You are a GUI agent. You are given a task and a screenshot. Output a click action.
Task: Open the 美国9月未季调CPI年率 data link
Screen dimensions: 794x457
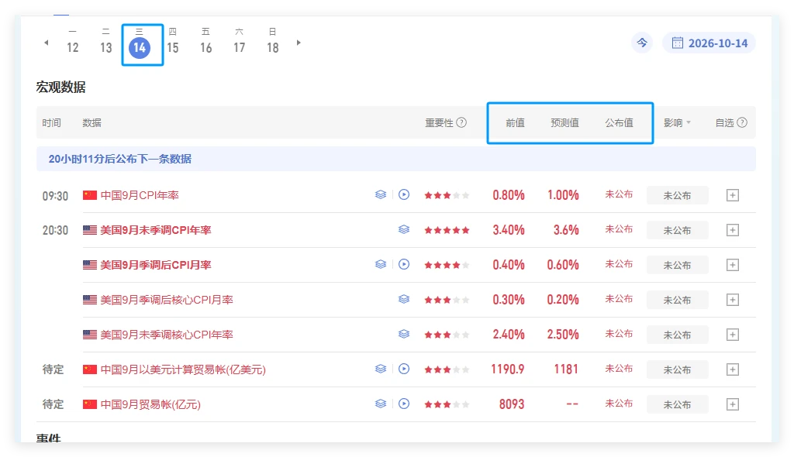156,230
